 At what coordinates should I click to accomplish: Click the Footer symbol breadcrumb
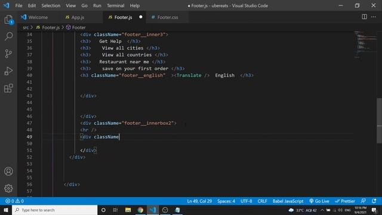(x=76, y=27)
